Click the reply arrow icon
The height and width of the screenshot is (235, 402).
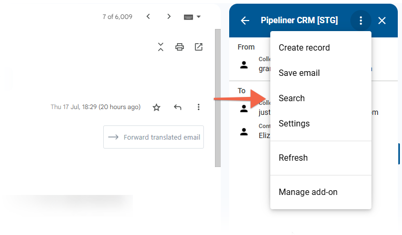point(178,107)
